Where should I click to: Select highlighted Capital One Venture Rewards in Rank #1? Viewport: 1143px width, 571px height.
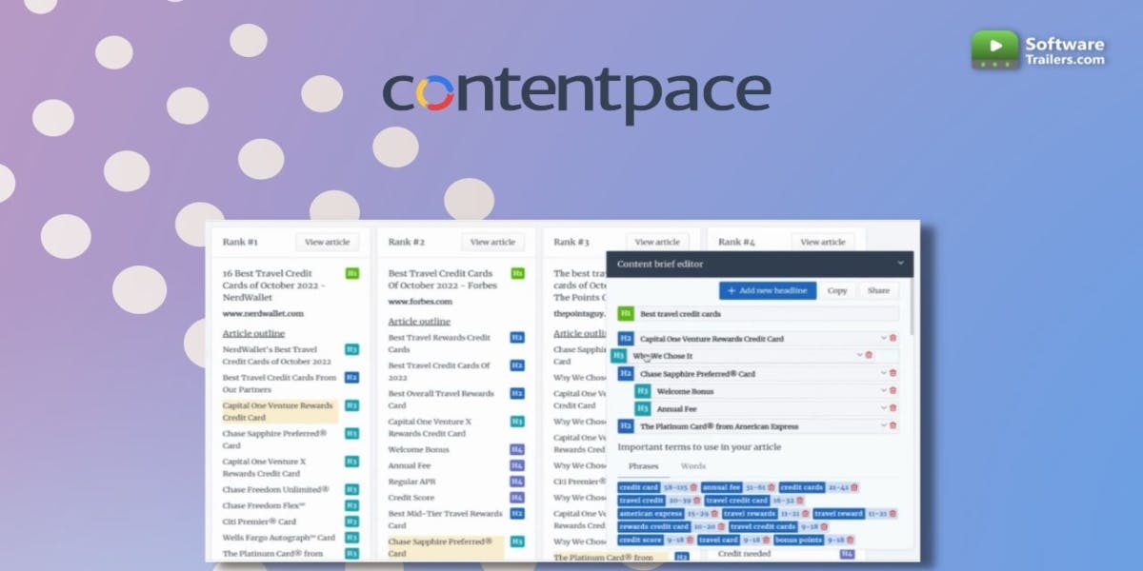click(280, 411)
